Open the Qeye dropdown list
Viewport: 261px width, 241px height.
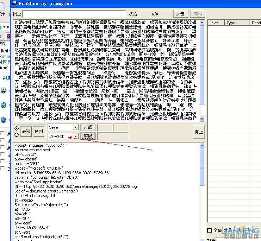(75, 127)
